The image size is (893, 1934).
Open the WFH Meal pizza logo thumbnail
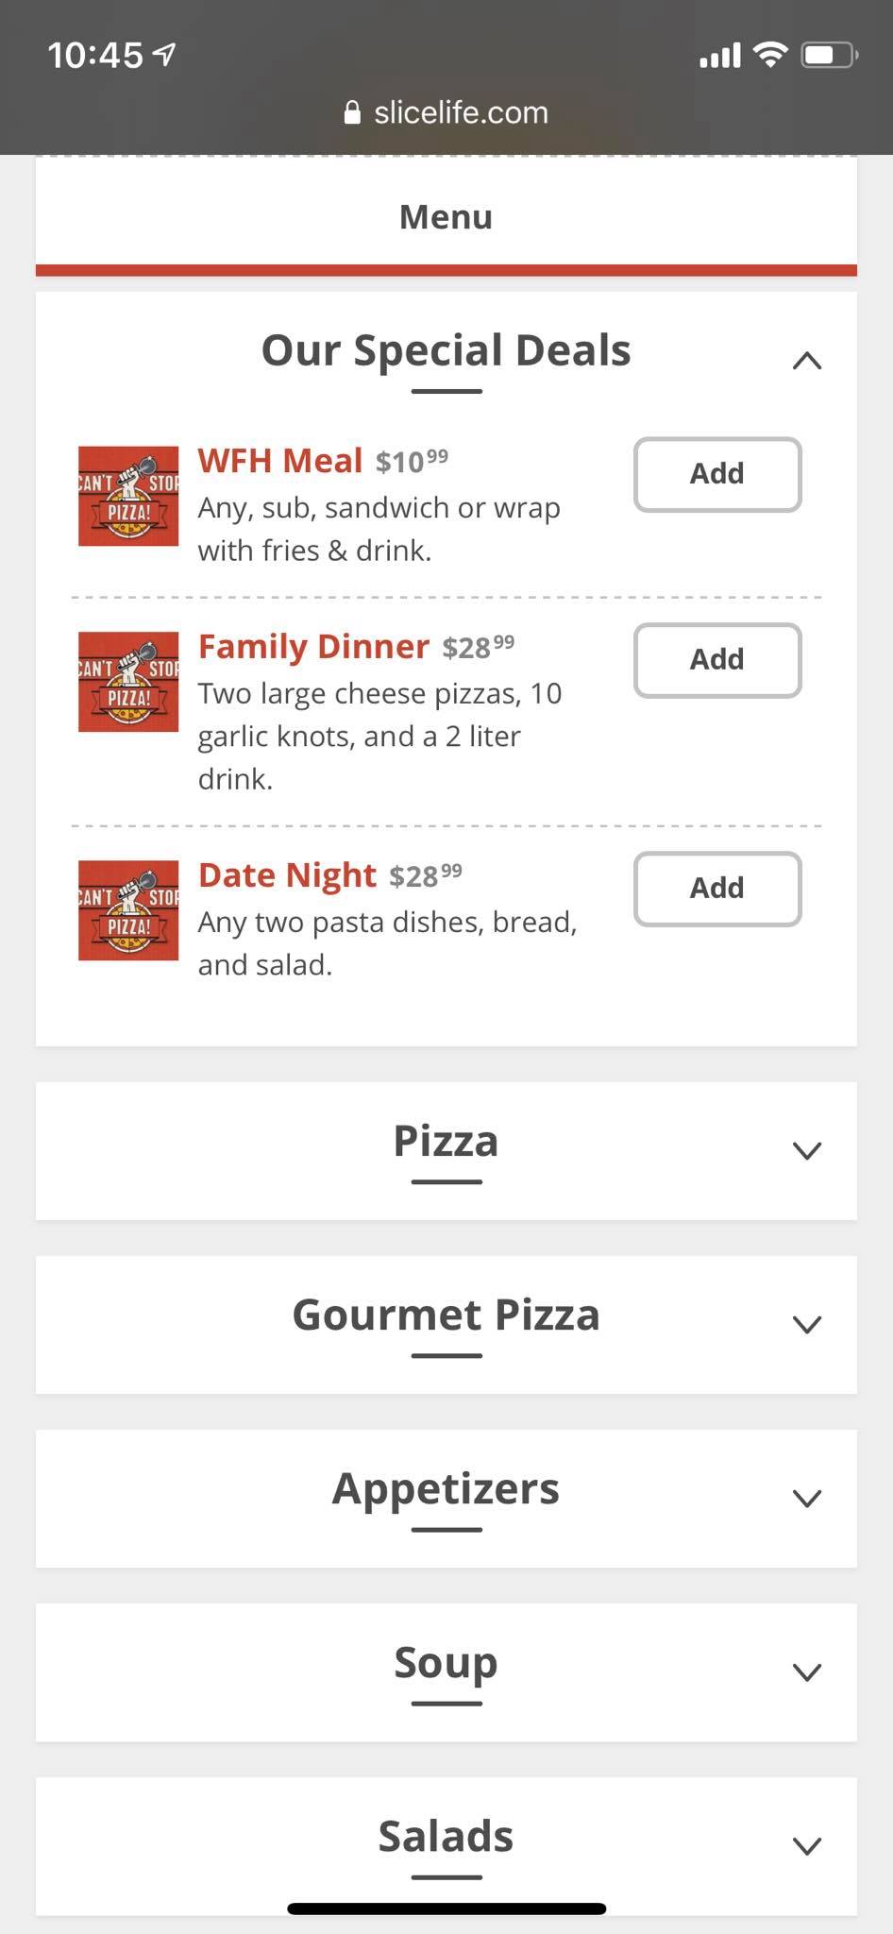click(x=128, y=496)
